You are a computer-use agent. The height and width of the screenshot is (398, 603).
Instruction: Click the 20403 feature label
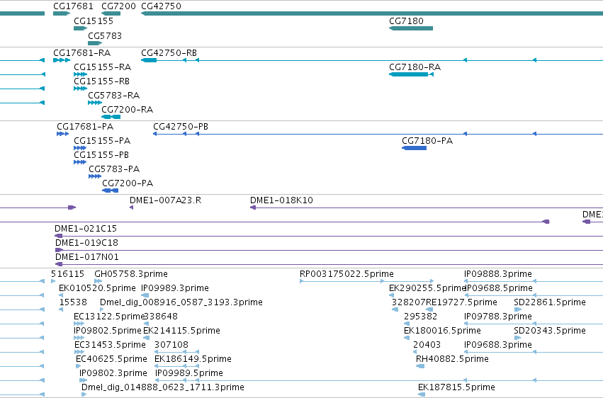pos(427,345)
